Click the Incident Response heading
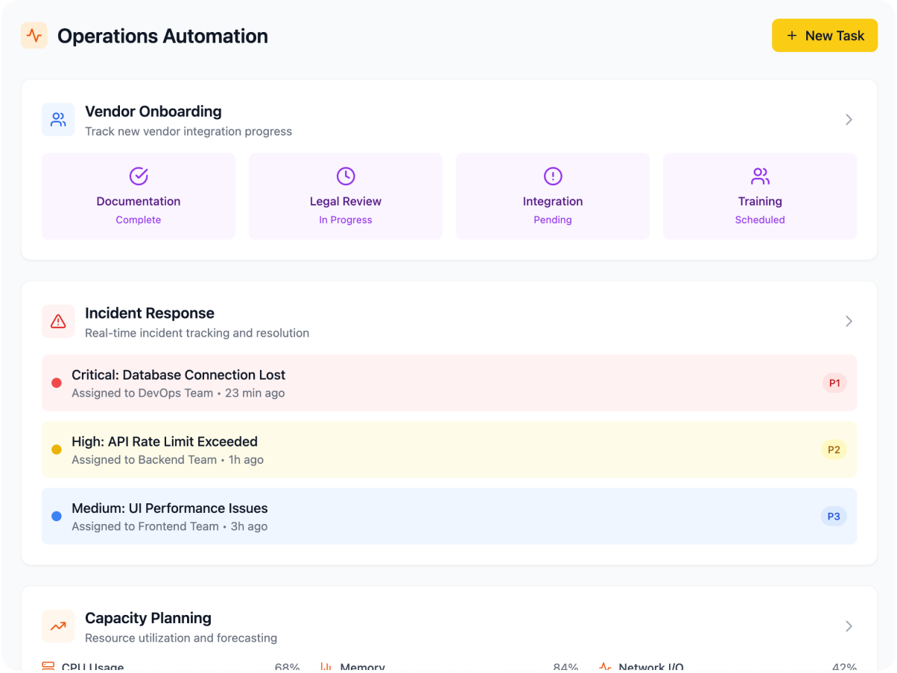This screenshot has height=673, width=897. pos(150,313)
